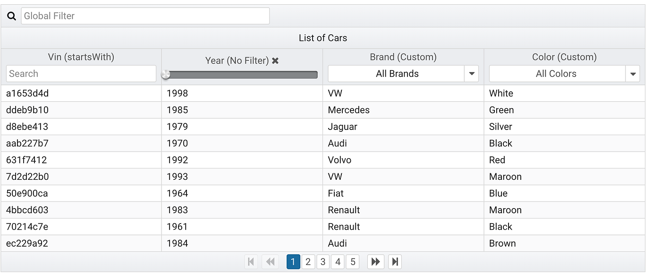The width and height of the screenshot is (661, 274).
Task: Select the row with Vin a1653d4d
Action: point(27,93)
